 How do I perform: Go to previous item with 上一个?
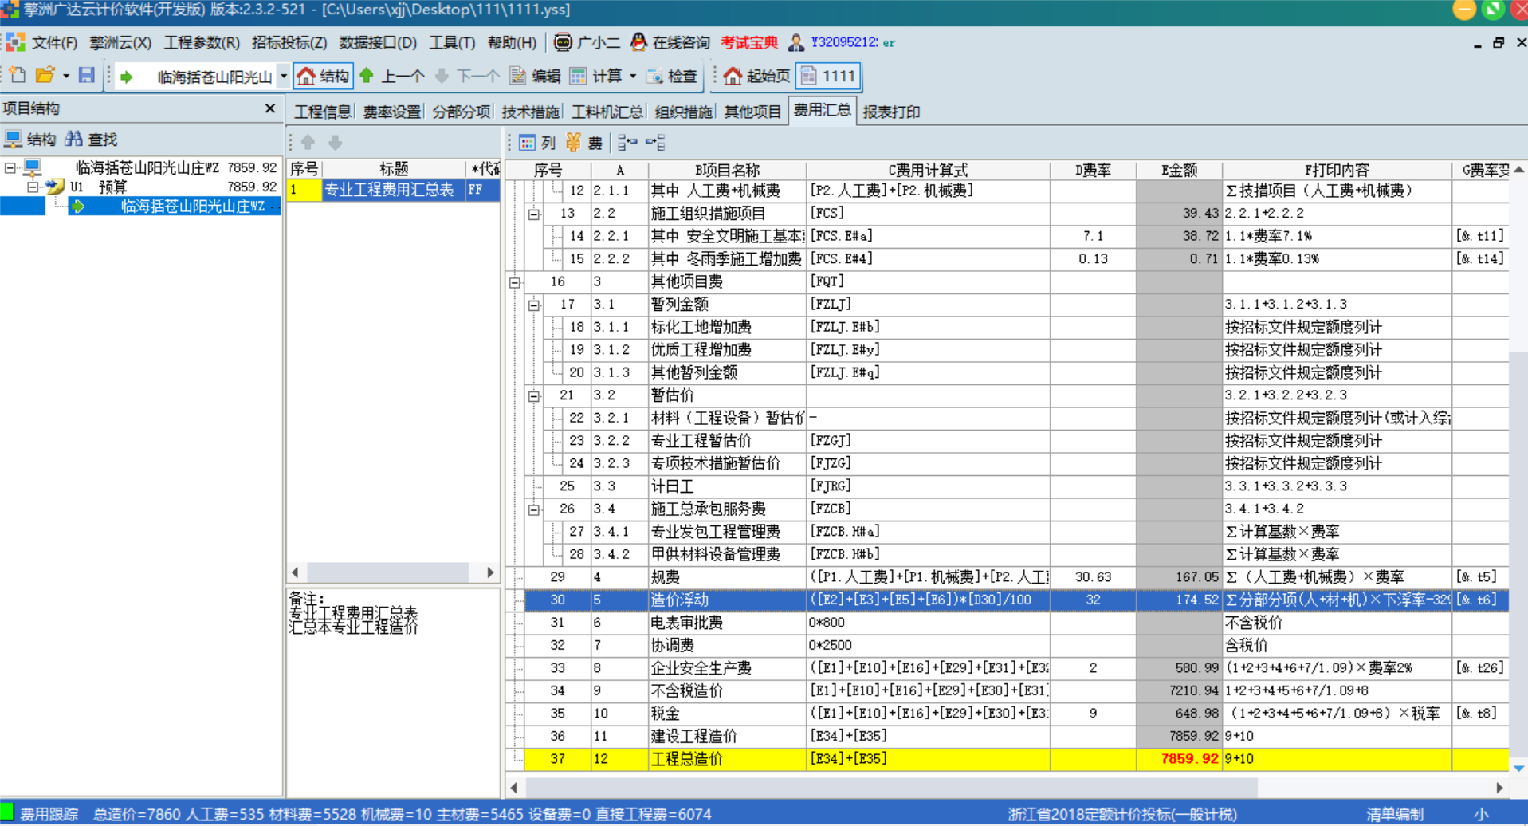coord(392,77)
